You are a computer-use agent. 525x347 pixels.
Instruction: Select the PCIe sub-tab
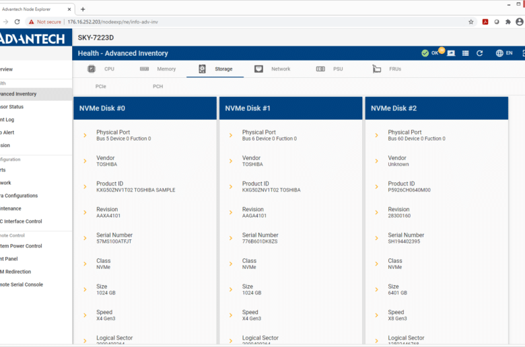(x=101, y=86)
